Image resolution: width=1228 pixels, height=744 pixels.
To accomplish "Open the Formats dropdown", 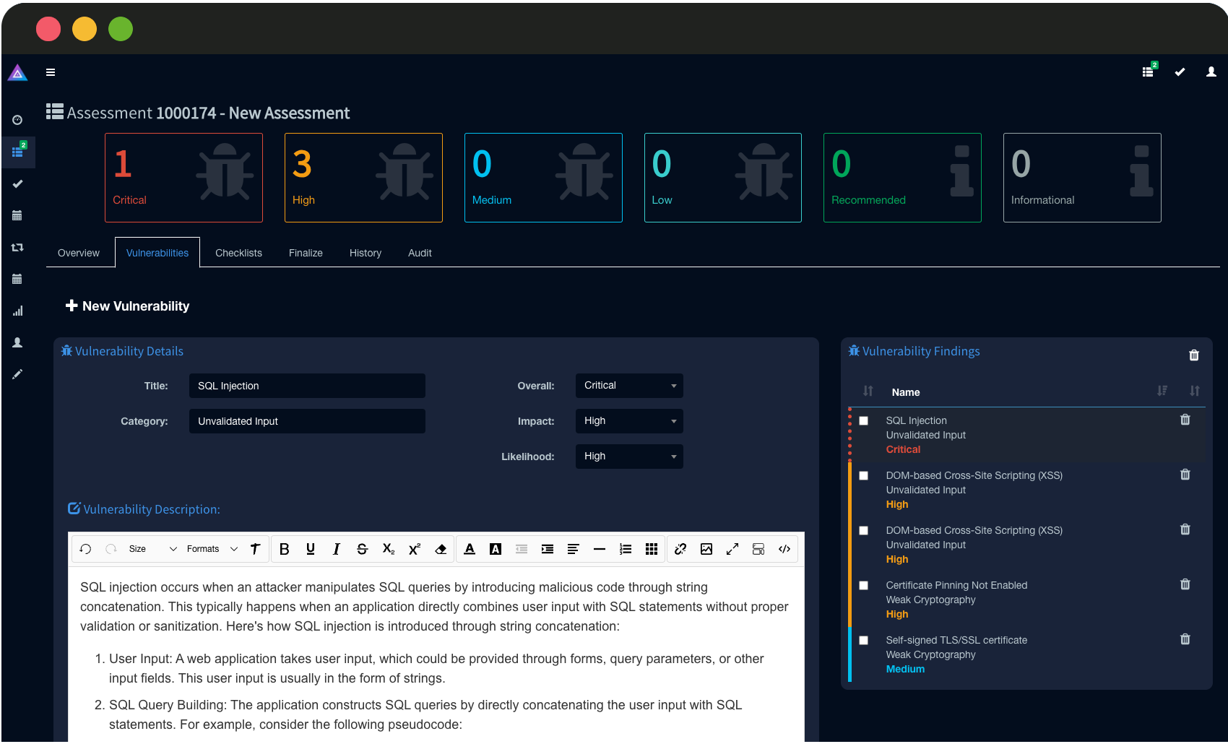I will [x=212, y=549].
